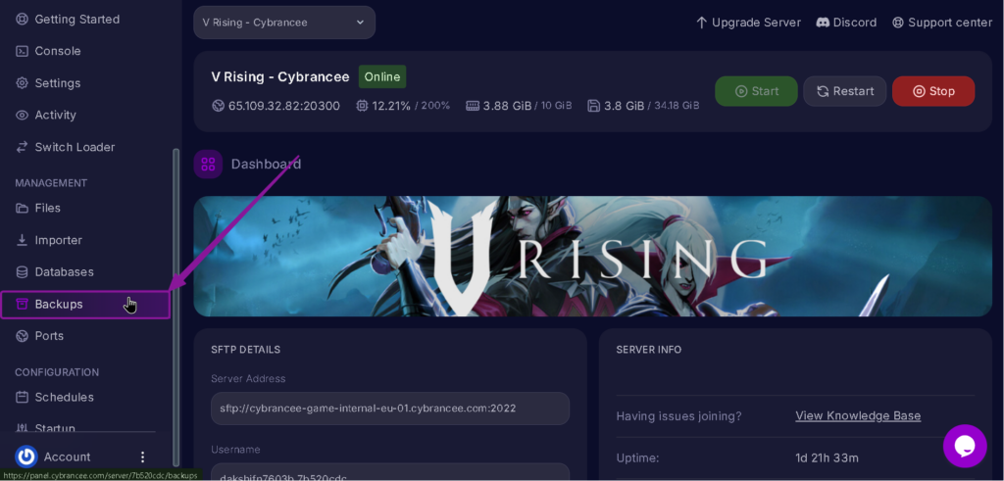Open View Knowledge Base link
The height and width of the screenshot is (481, 1004).
click(x=858, y=415)
